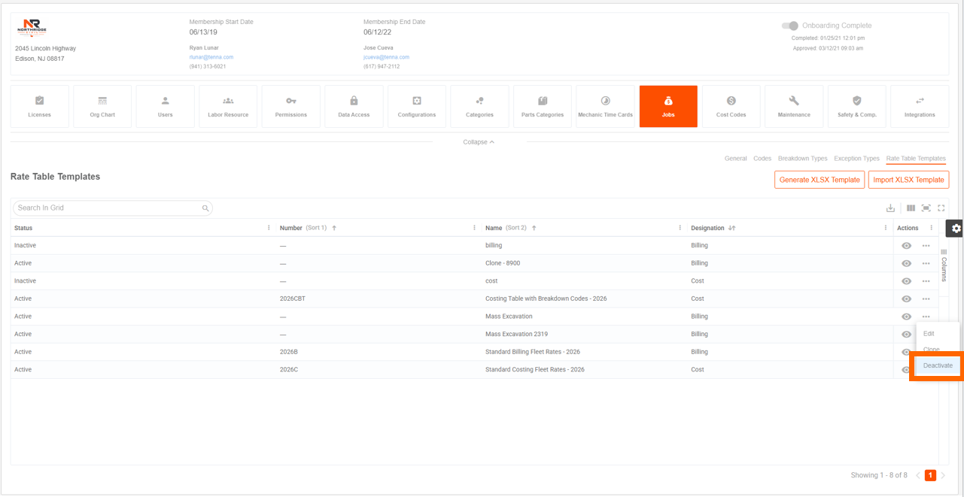This screenshot has width=964, height=497.
Task: Select the highlighted Jobs tile
Action: (668, 106)
